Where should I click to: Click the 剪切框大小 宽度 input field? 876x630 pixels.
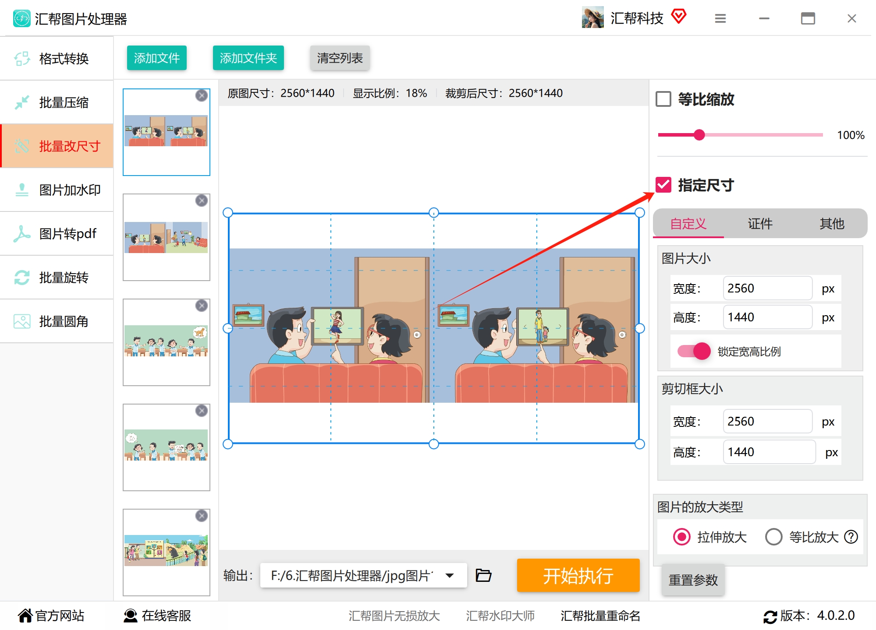[x=768, y=421]
